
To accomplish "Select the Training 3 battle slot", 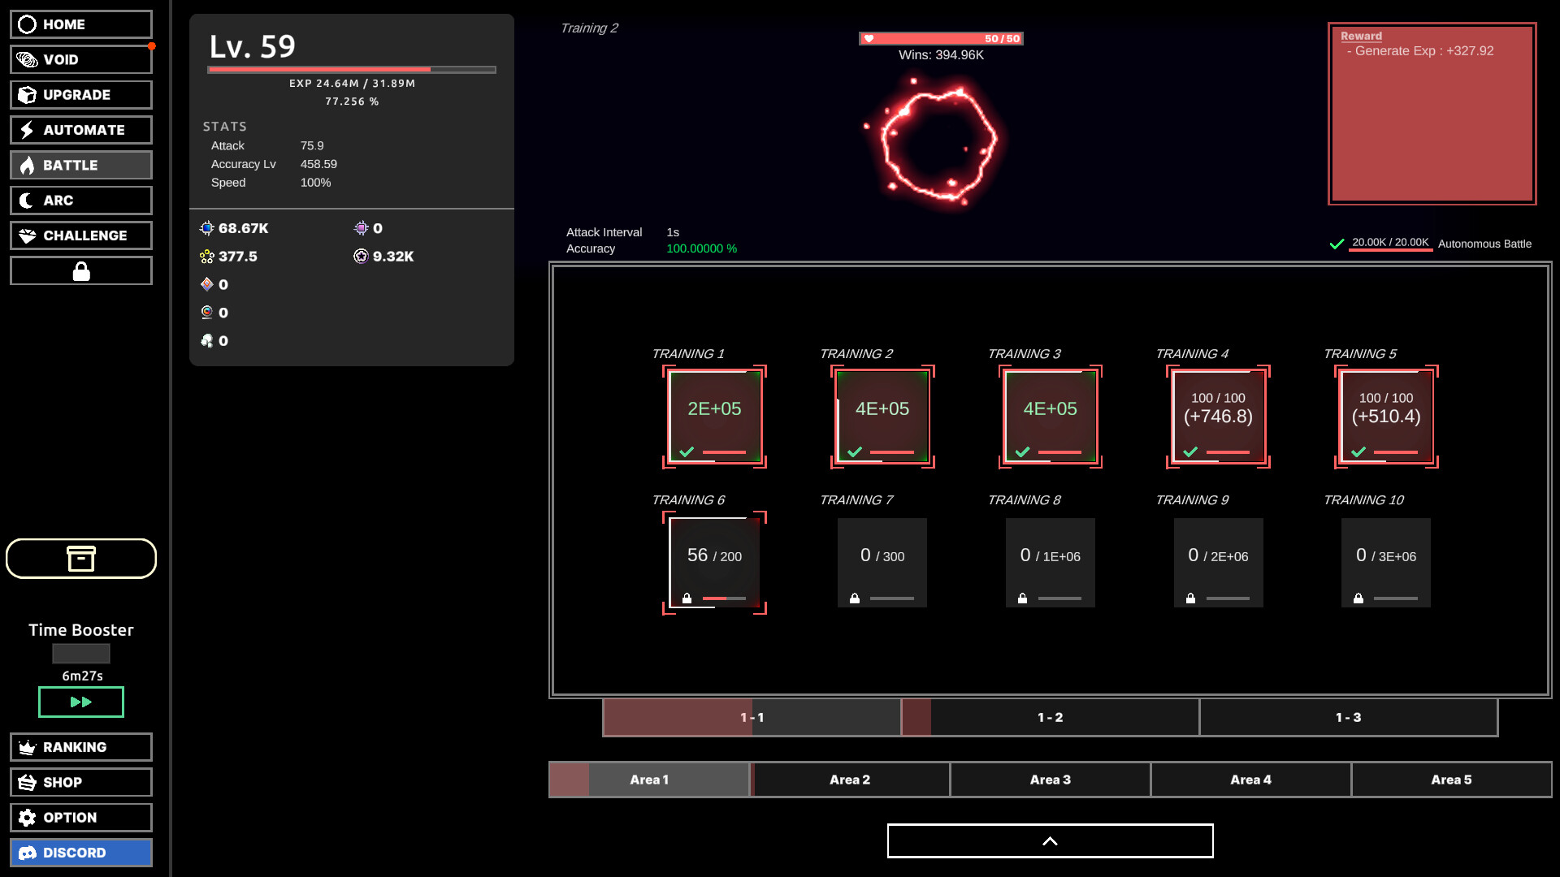I will 1050,417.
